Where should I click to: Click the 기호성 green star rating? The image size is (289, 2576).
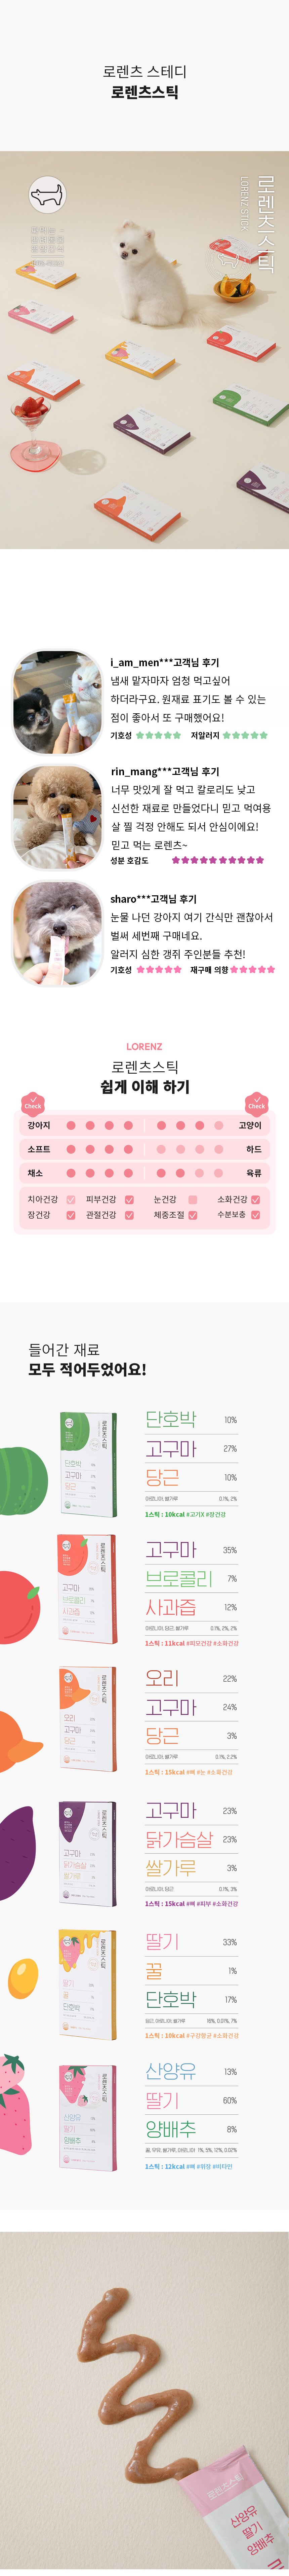(158, 735)
